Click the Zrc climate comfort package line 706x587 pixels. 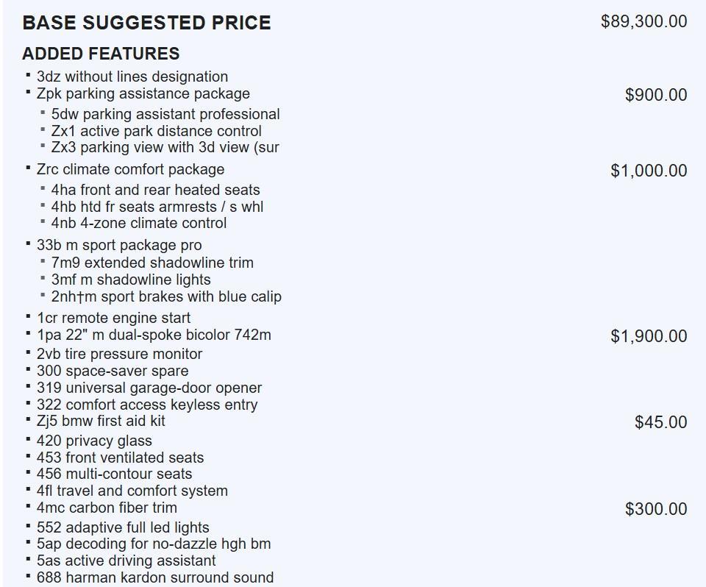pos(130,169)
